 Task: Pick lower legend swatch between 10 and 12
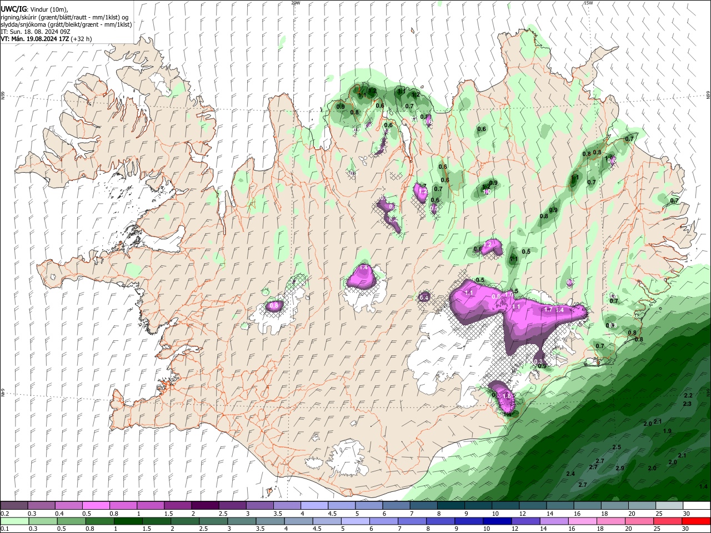pyautogui.click(x=497, y=521)
